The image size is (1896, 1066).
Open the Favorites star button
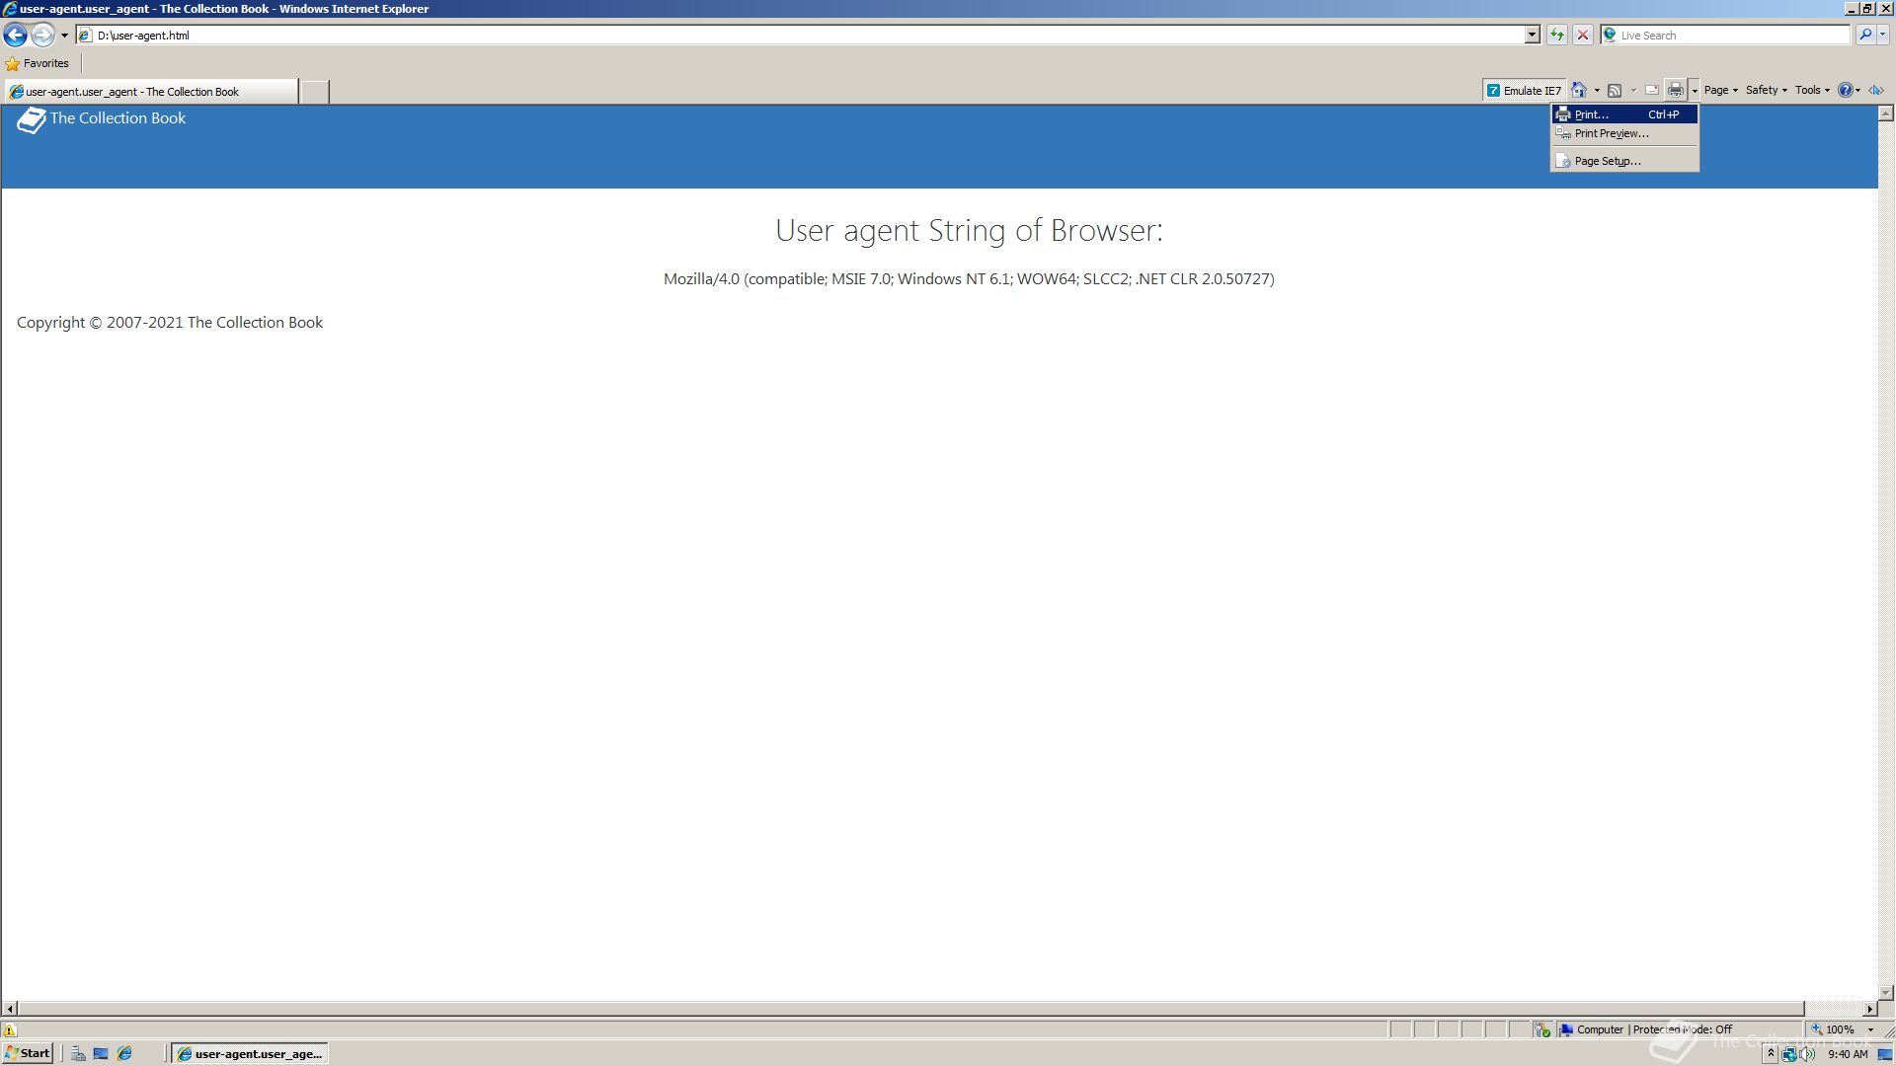tap(38, 63)
